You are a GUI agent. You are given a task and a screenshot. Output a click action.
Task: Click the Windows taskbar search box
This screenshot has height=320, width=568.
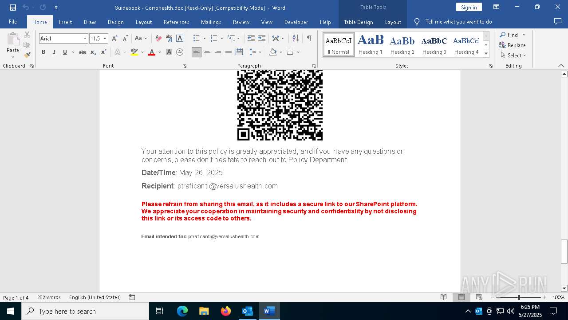pos(85,311)
